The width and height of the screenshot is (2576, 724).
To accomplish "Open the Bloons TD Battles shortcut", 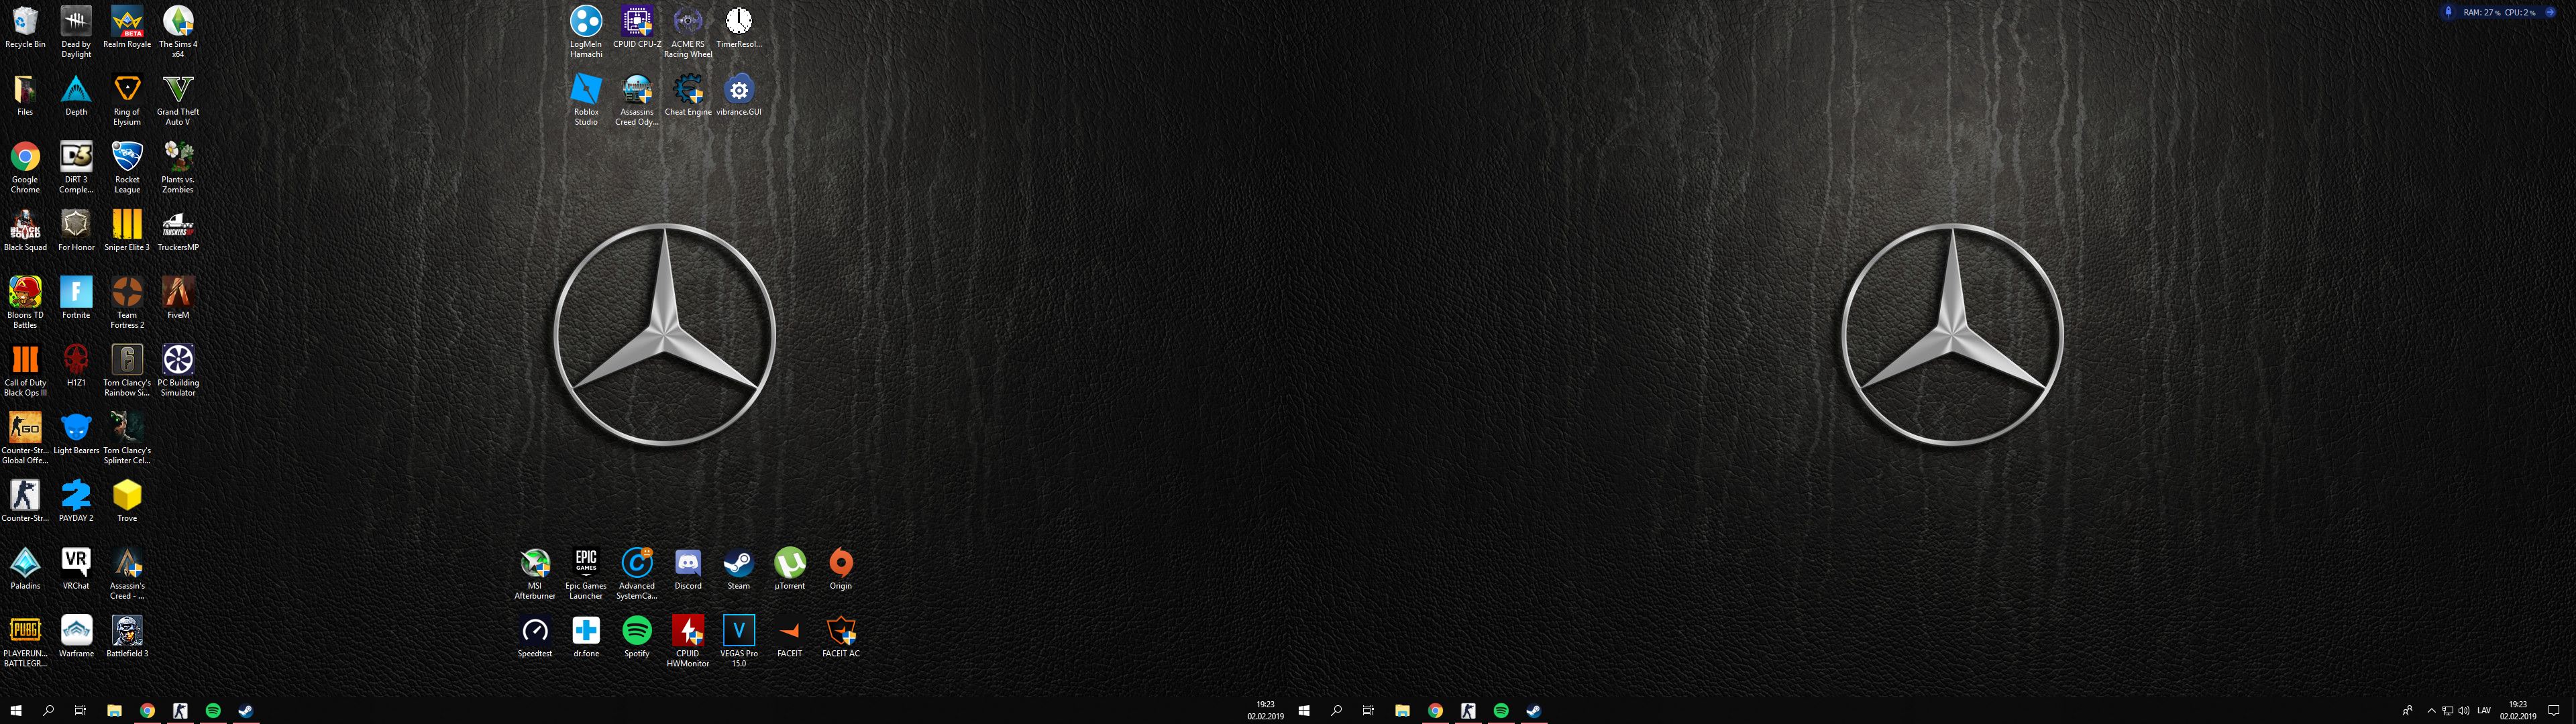I will 25,303.
